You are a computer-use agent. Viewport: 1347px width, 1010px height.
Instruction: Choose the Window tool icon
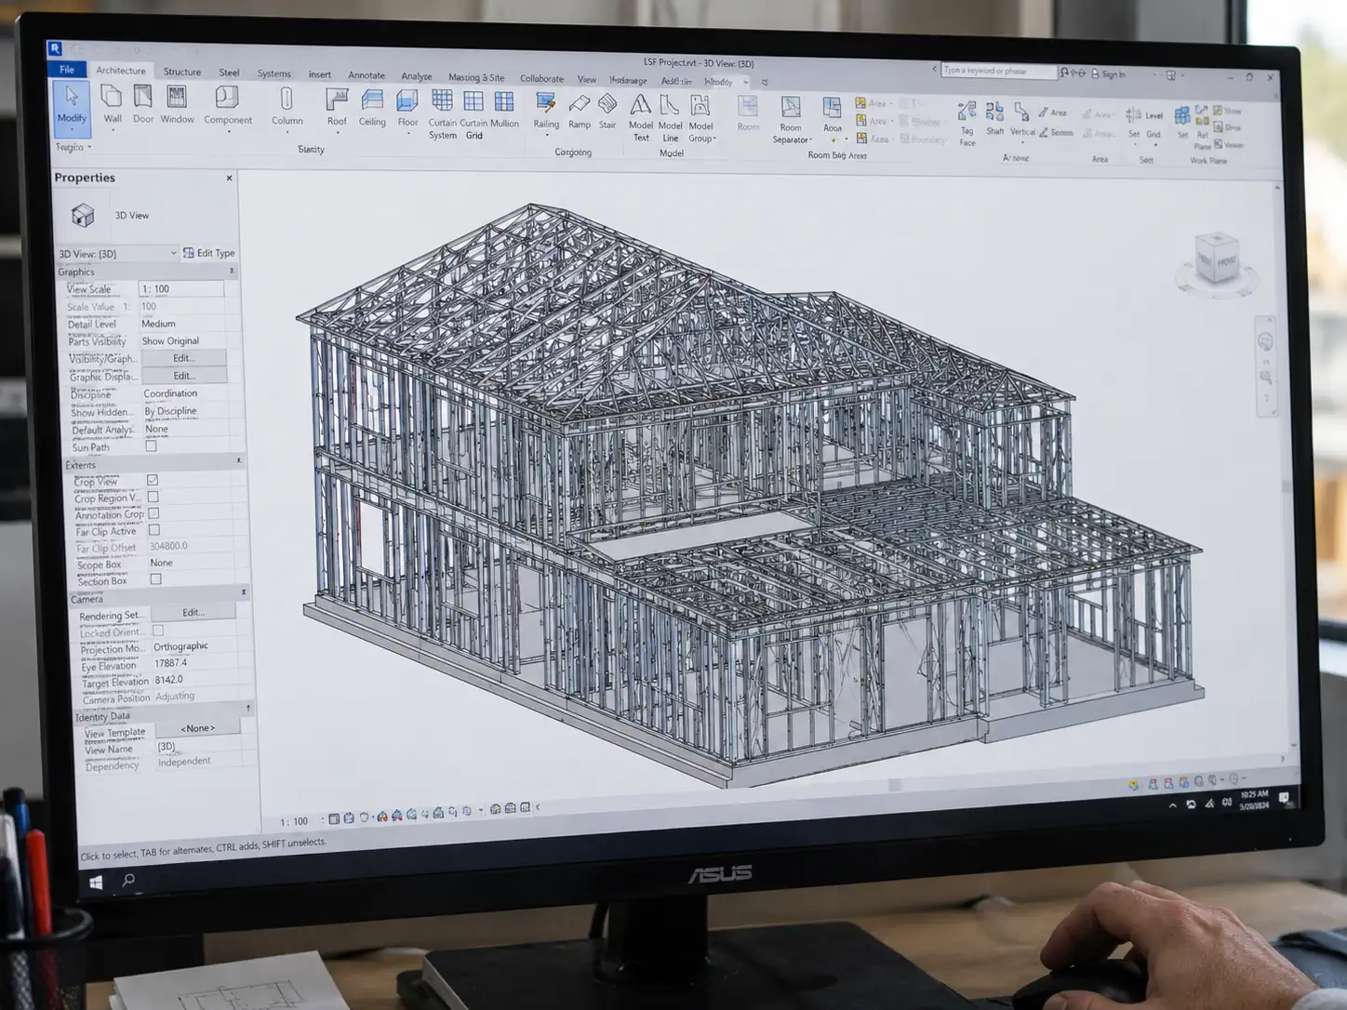tap(177, 104)
